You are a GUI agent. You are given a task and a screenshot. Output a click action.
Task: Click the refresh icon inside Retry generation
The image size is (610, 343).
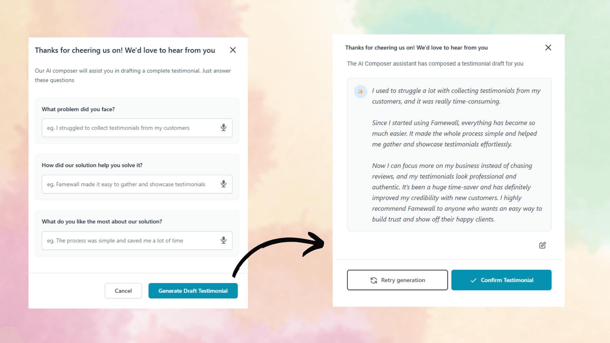[x=374, y=280]
